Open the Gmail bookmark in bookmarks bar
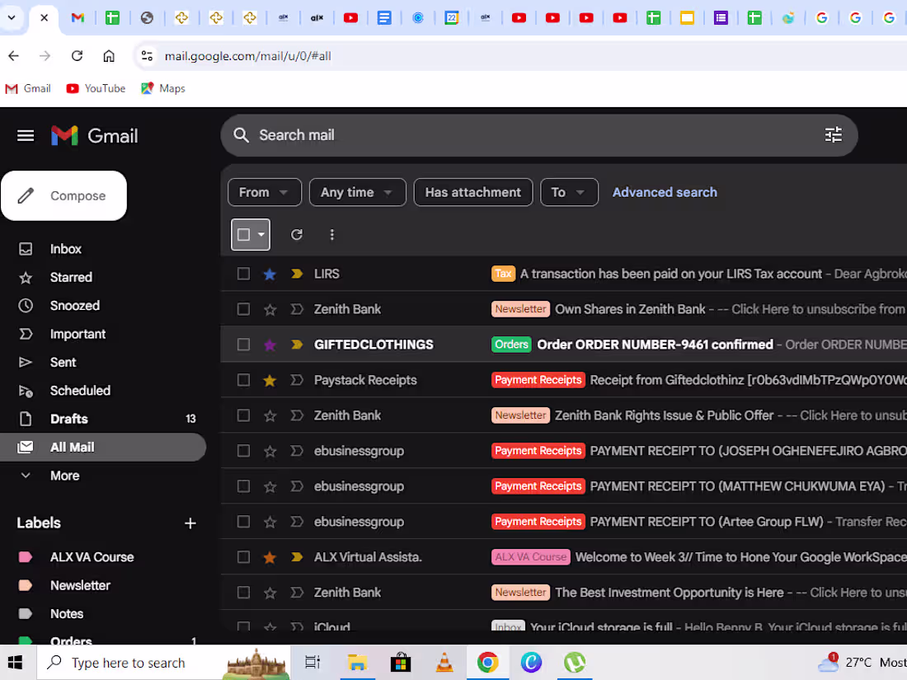The image size is (907, 680). [28, 88]
